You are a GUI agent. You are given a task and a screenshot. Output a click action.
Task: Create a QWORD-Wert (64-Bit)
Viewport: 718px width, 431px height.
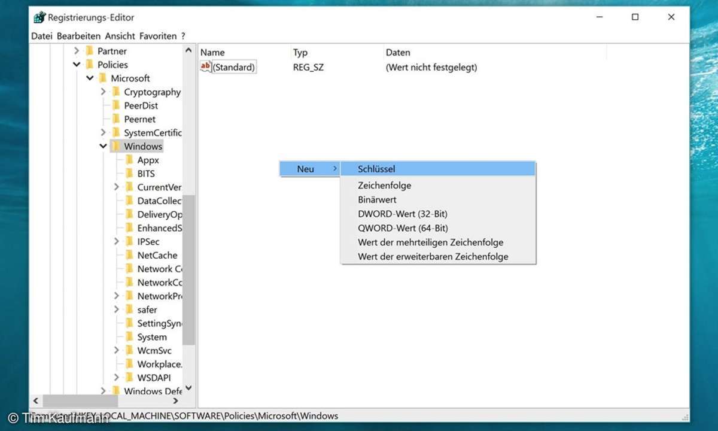click(x=438, y=228)
